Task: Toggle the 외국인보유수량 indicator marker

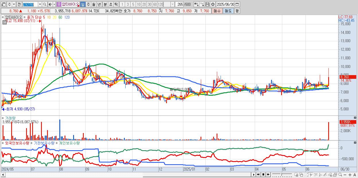Action: click(3, 143)
